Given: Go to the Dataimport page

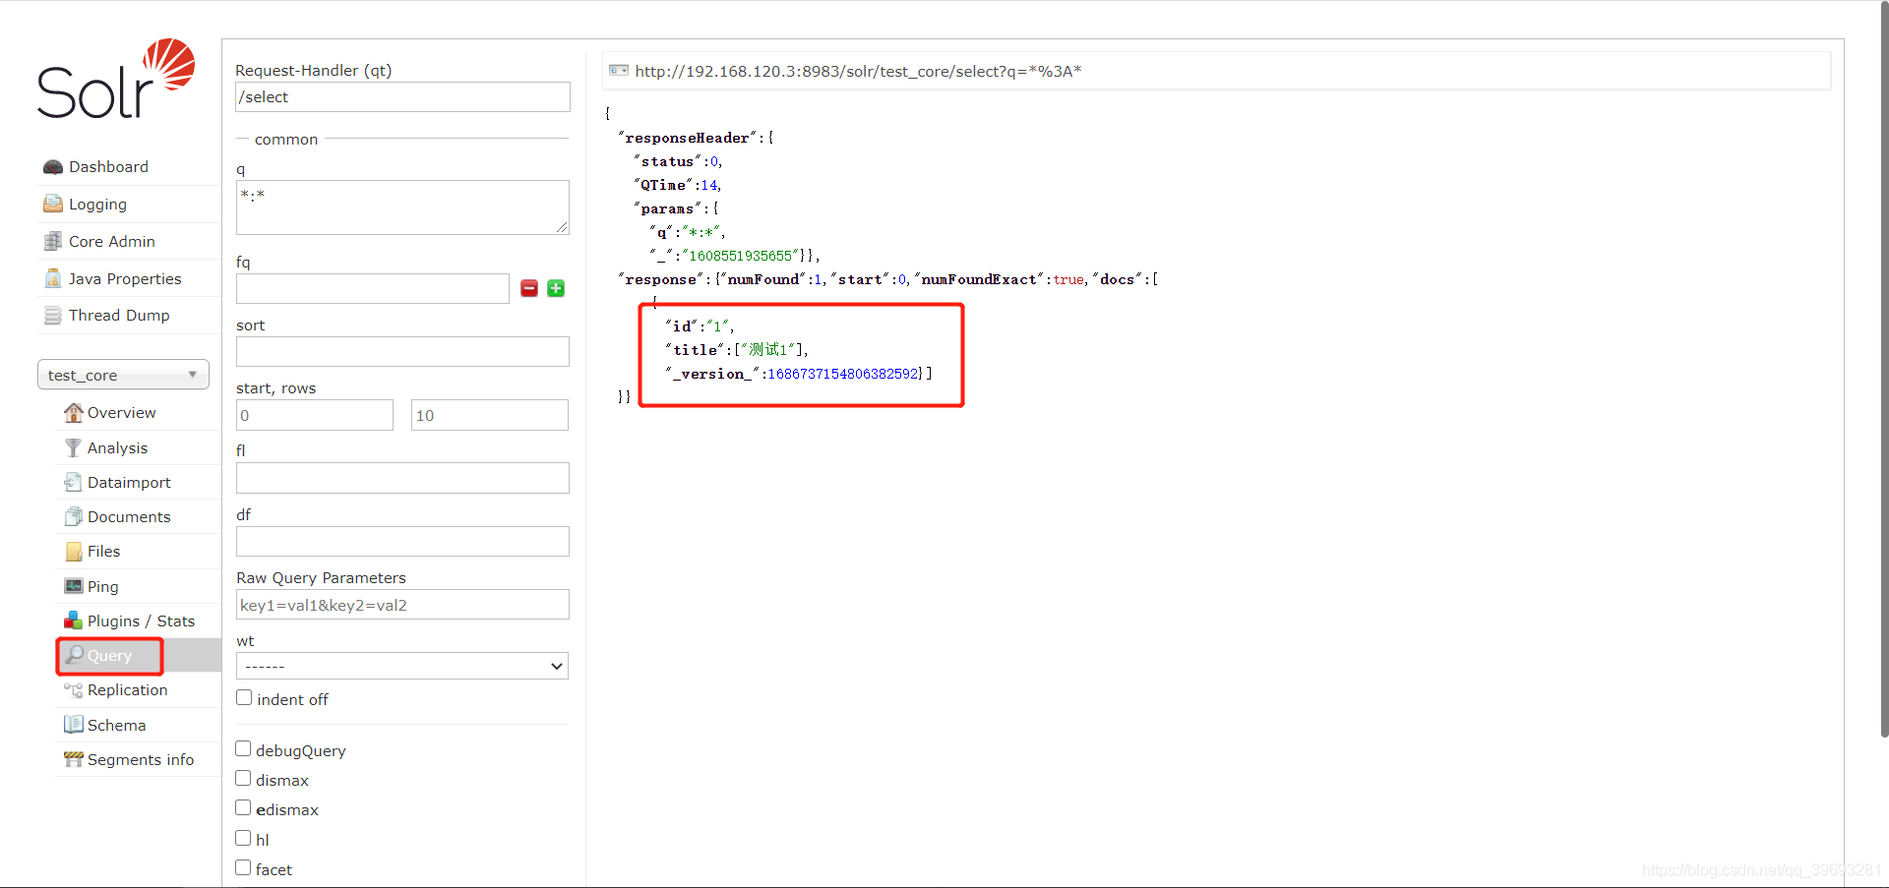Looking at the screenshot, I should click(x=129, y=482).
